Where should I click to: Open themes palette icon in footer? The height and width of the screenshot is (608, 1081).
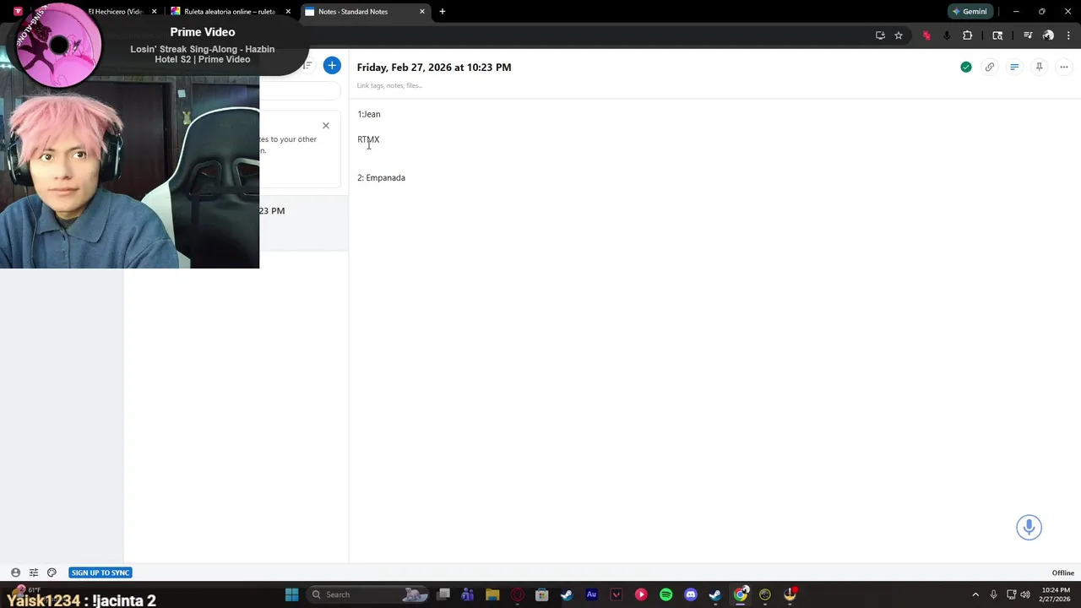pyautogui.click(x=52, y=573)
